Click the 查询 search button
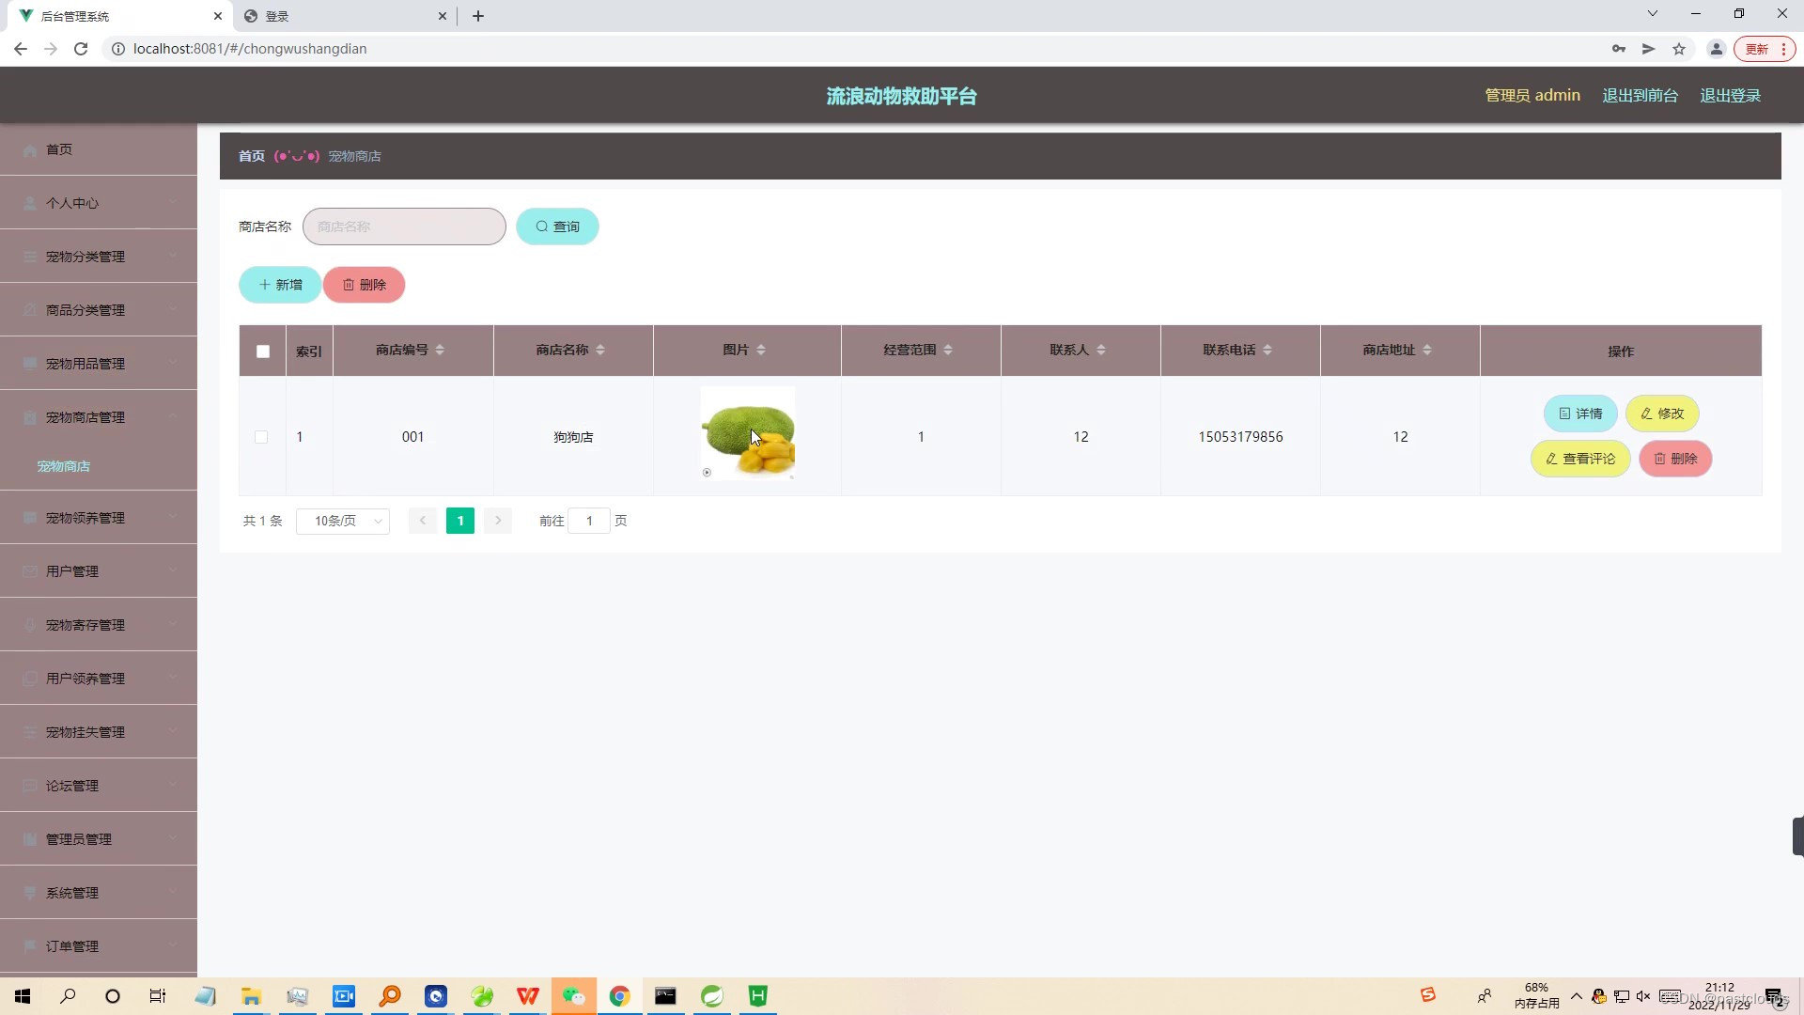Image resolution: width=1804 pixels, height=1015 pixels. click(556, 226)
